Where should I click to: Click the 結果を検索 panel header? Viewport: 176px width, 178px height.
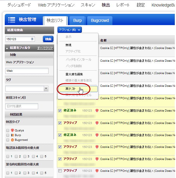[29, 30]
